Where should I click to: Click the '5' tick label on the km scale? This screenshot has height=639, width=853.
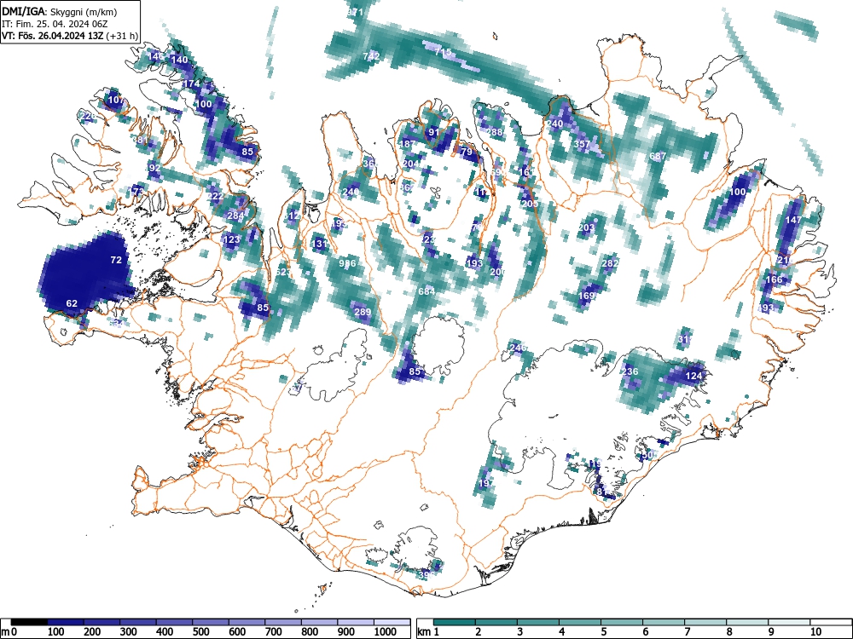coord(603,632)
